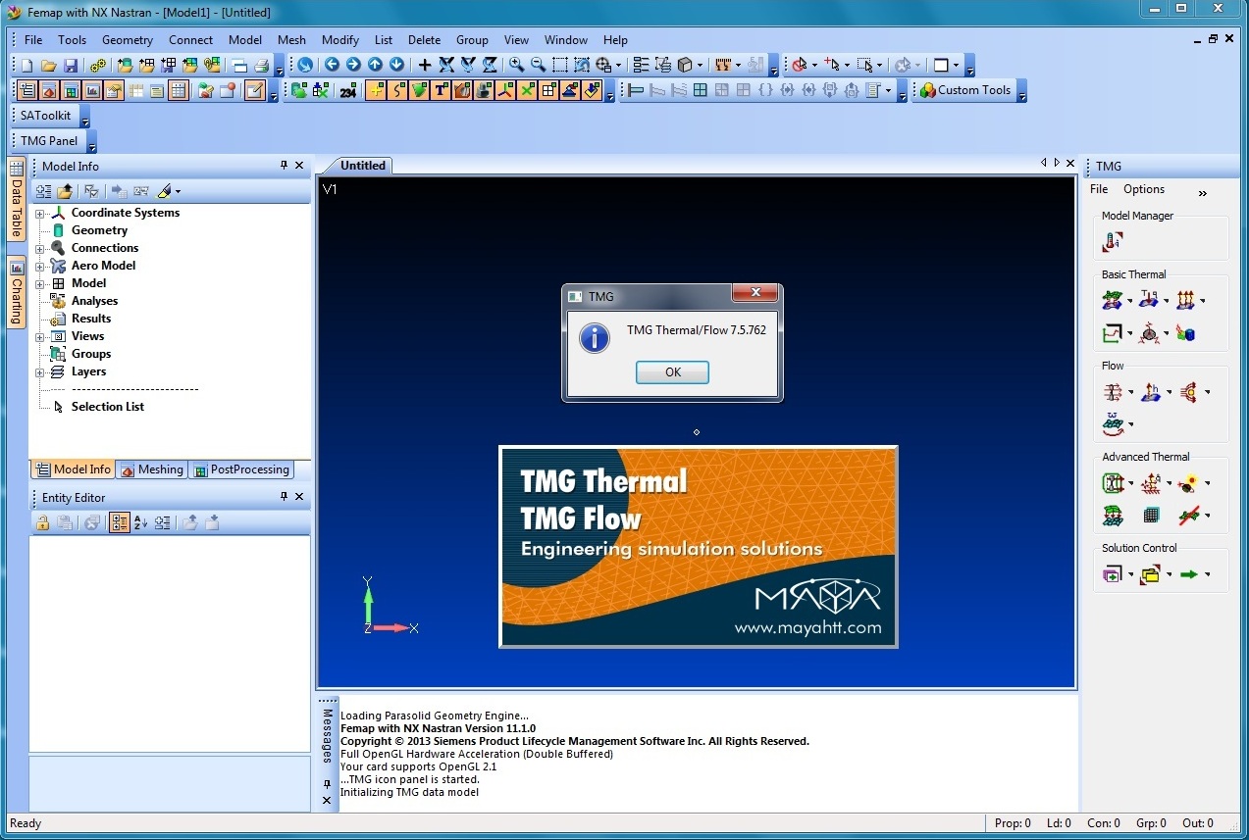Open the TMG panel Options menu
This screenshot has width=1249, height=840.
(1144, 189)
